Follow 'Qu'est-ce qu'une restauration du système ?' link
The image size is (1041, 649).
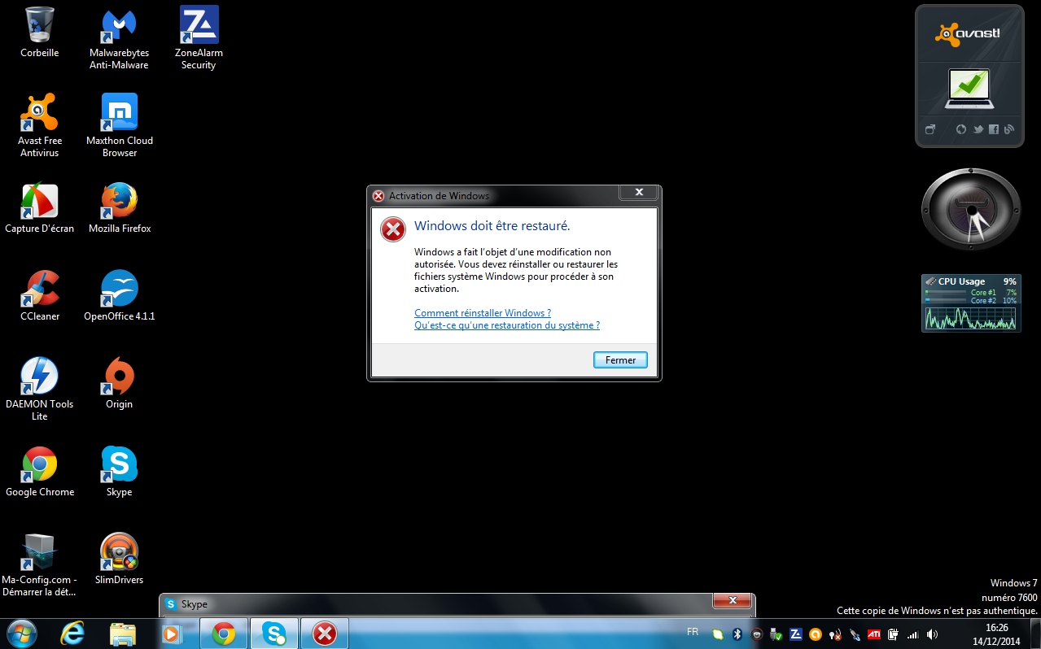pos(507,325)
